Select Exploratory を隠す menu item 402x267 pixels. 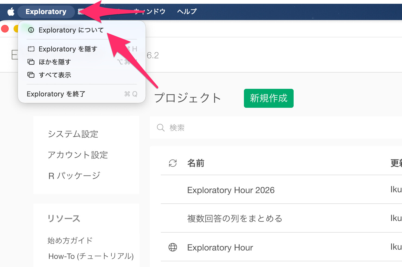(82, 49)
